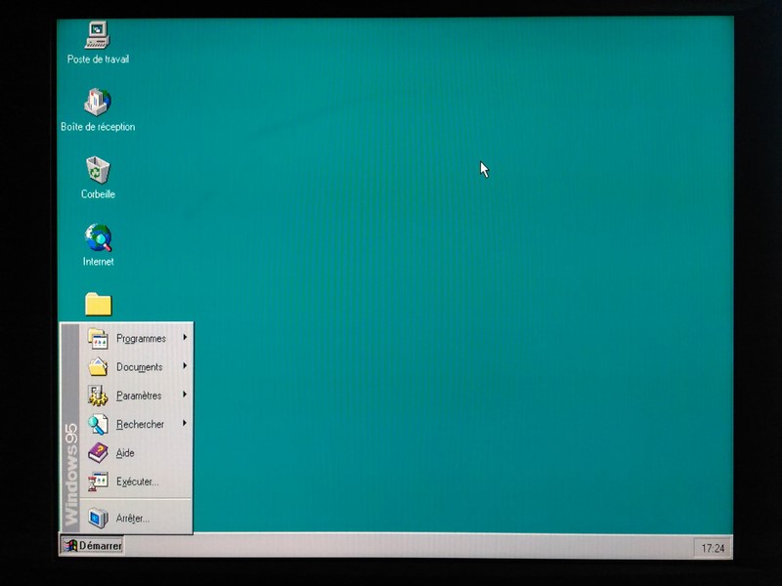Image resolution: width=782 pixels, height=586 pixels.
Task: Click the Arrêter monitor icon
Action: (98, 518)
